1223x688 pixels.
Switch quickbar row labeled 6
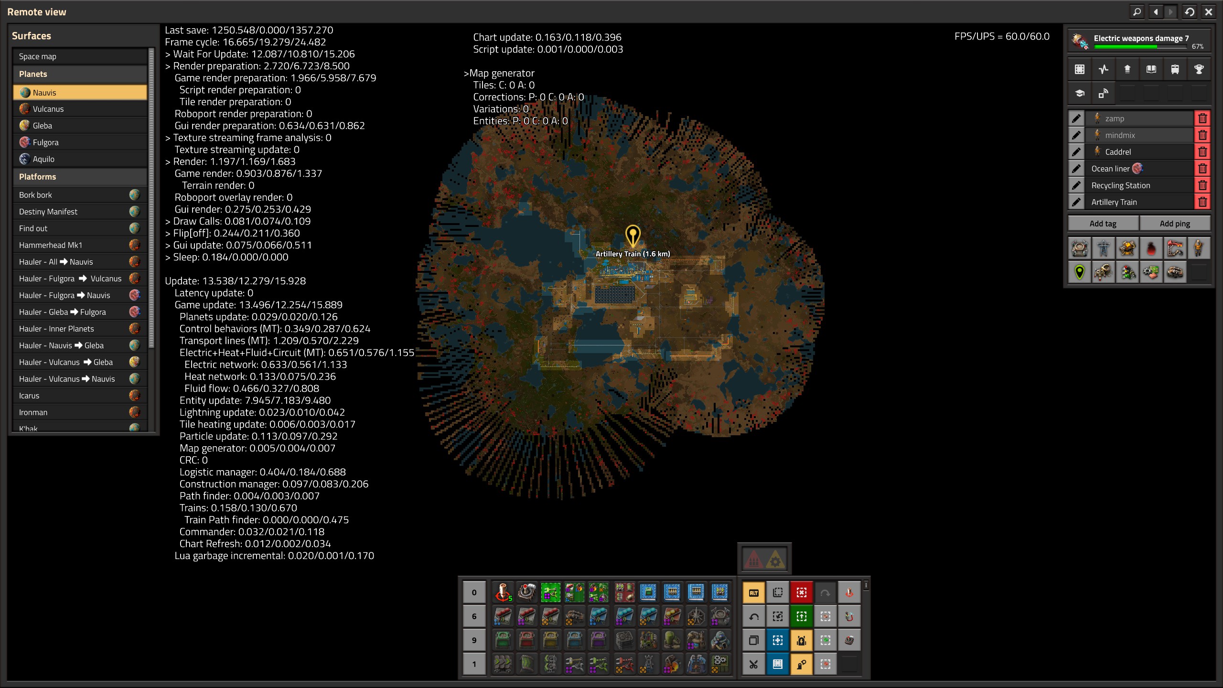pos(474,616)
